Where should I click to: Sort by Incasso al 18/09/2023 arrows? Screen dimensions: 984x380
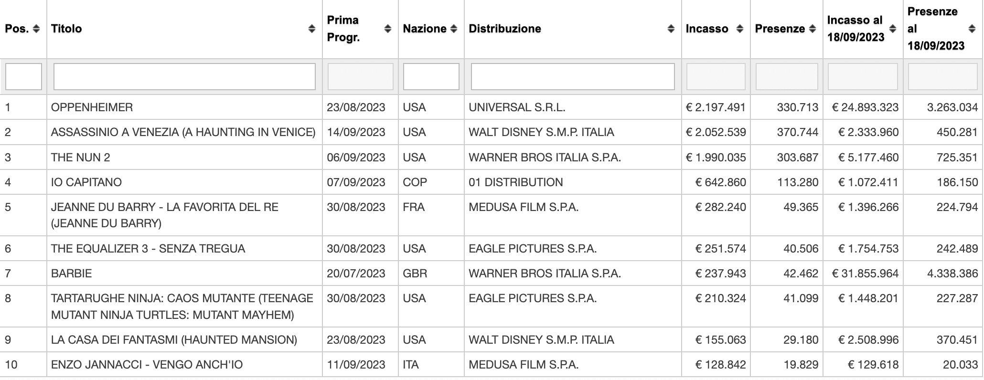[893, 29]
